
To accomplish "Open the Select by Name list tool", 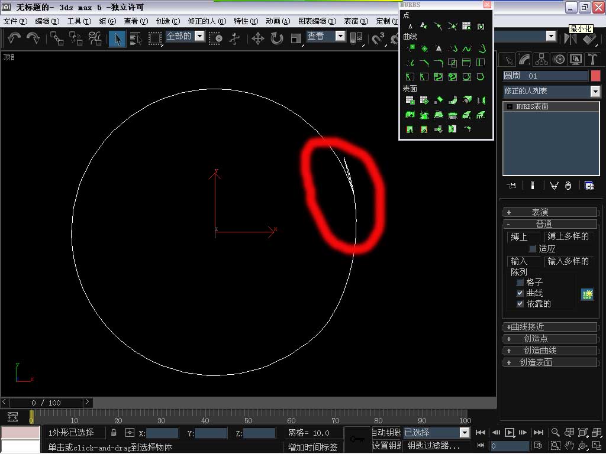I will coord(136,38).
